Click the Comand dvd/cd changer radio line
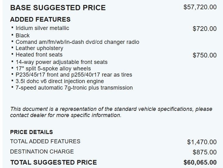 (77, 42)
